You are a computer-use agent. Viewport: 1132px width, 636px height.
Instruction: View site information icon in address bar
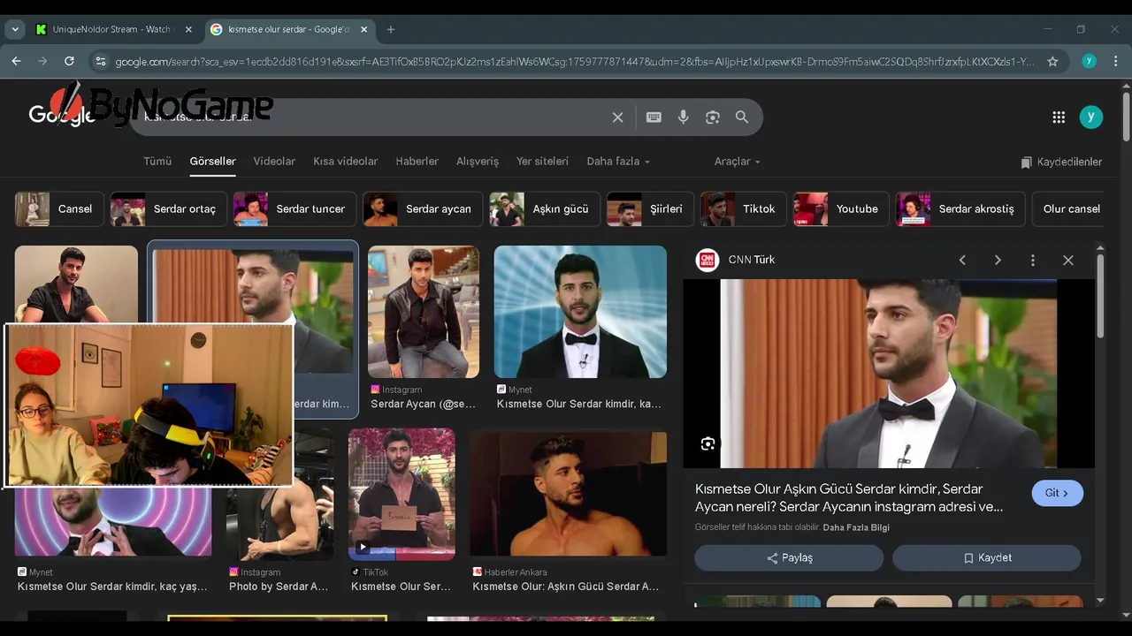click(x=100, y=61)
